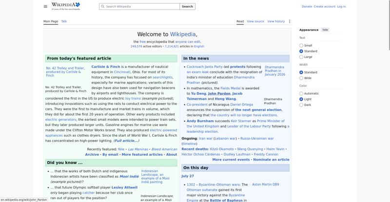This screenshot has height=202, width=390.
Task: Open the No. 42 Trolley image thumbnail
Action: (x=66, y=72)
